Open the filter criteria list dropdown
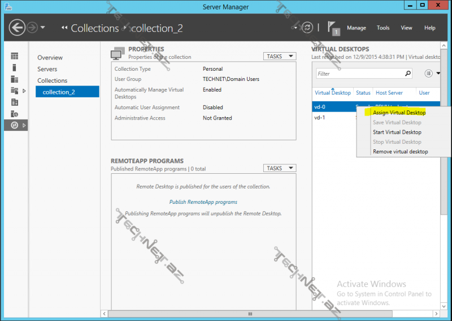Viewport: 452px width, 321px height. (x=432, y=74)
